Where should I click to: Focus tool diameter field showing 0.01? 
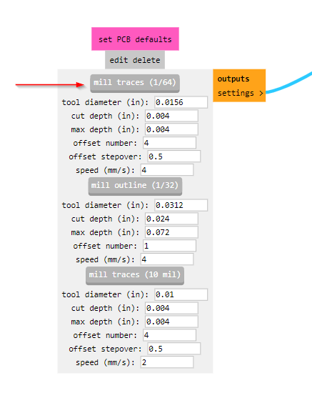click(x=181, y=294)
